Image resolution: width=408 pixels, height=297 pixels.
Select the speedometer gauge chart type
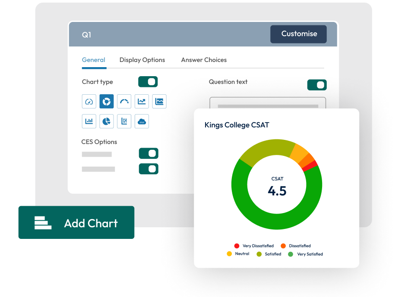tap(89, 102)
